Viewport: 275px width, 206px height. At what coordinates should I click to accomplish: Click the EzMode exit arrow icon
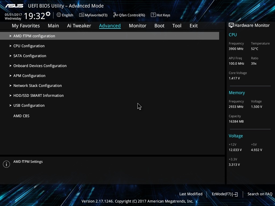tap(235, 194)
